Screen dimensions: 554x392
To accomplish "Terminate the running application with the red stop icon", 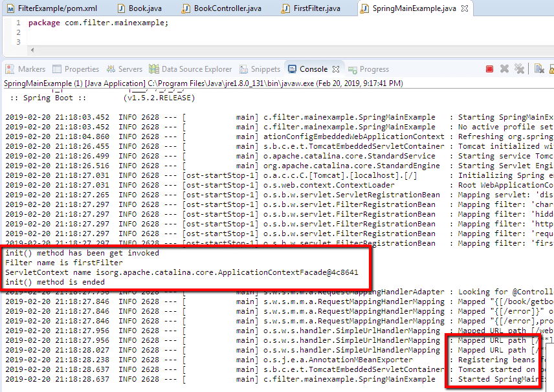I will click(490, 69).
